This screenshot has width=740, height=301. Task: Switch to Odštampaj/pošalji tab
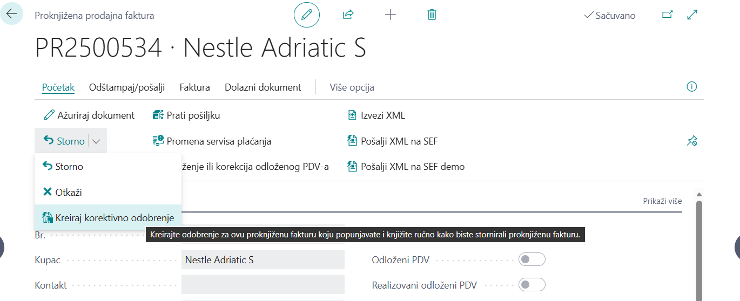pos(127,87)
